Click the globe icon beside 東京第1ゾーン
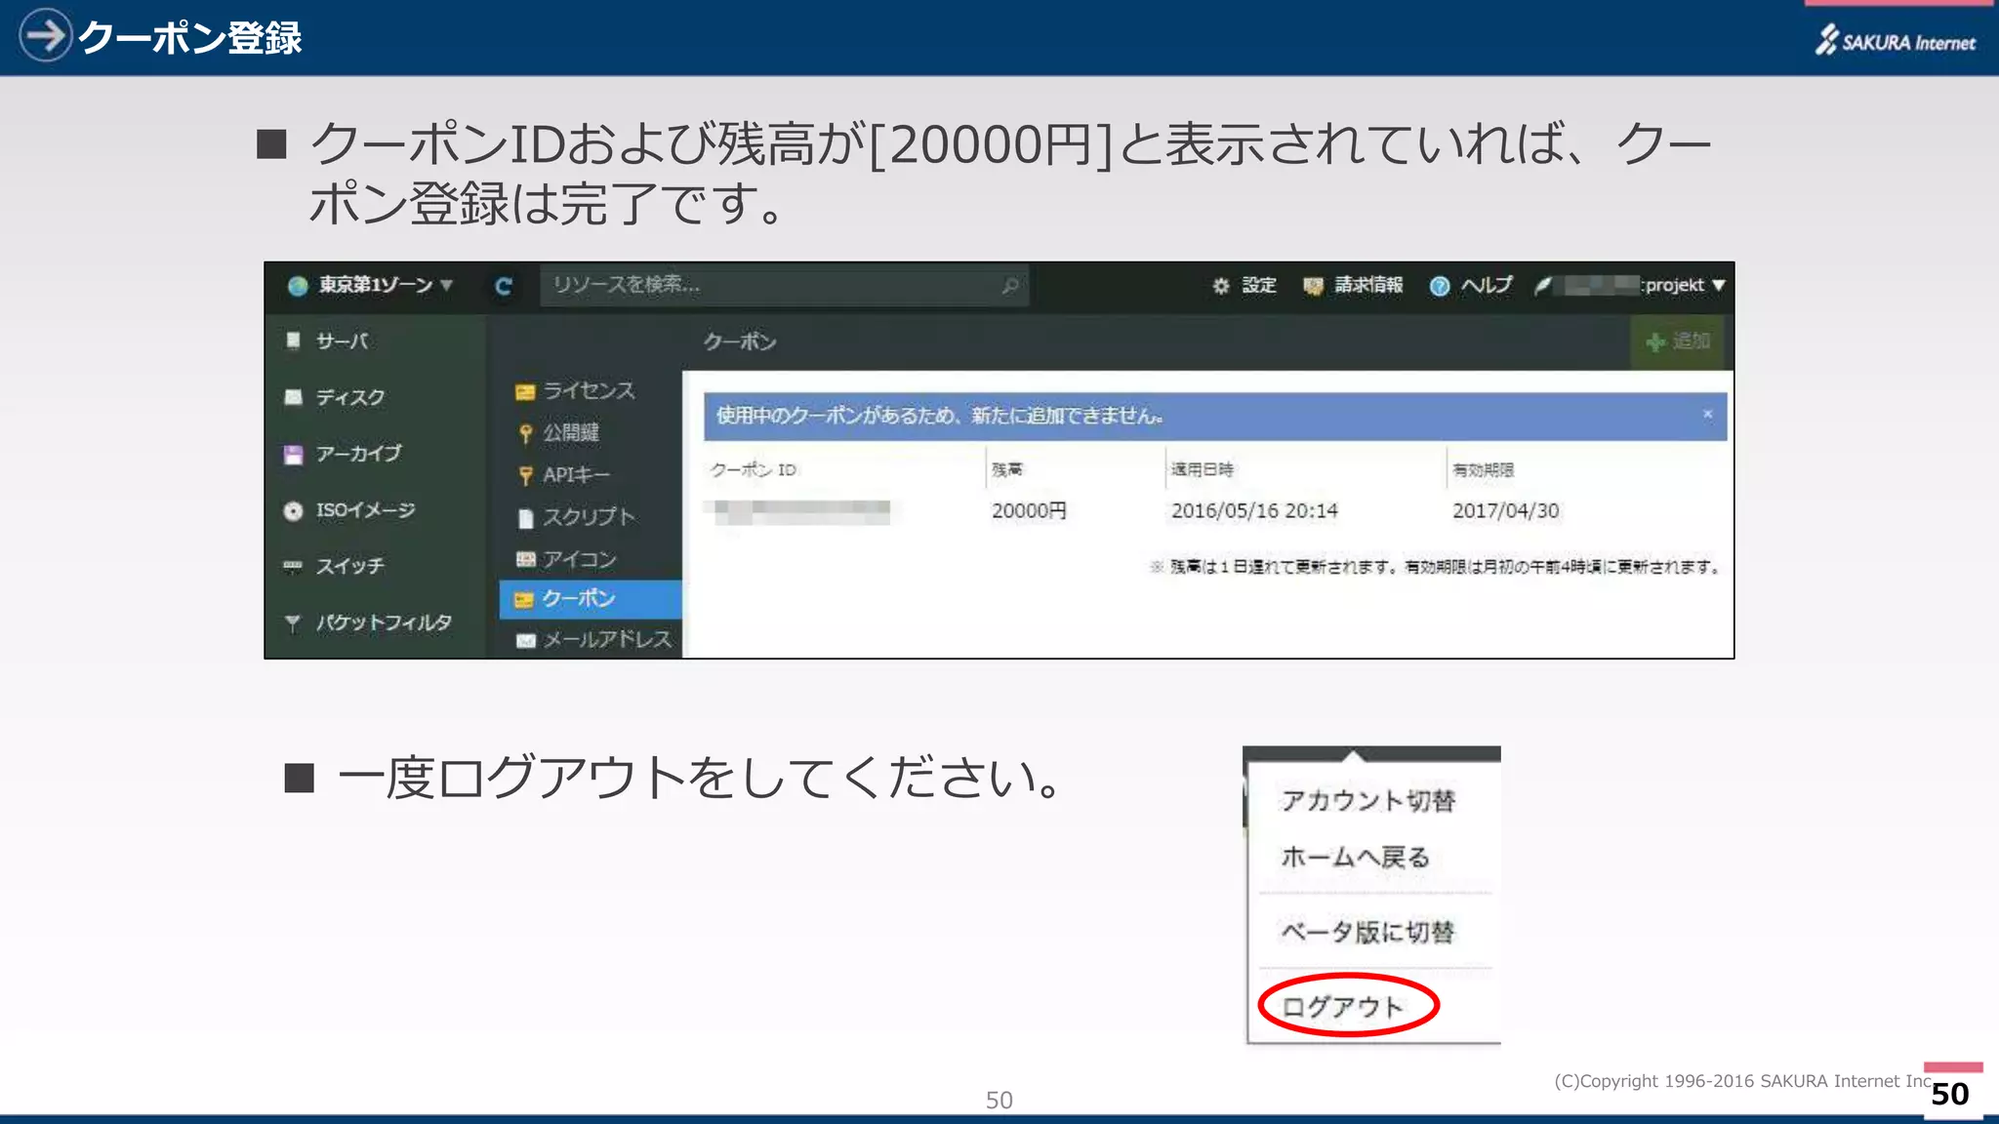The image size is (1999, 1124). (x=298, y=286)
